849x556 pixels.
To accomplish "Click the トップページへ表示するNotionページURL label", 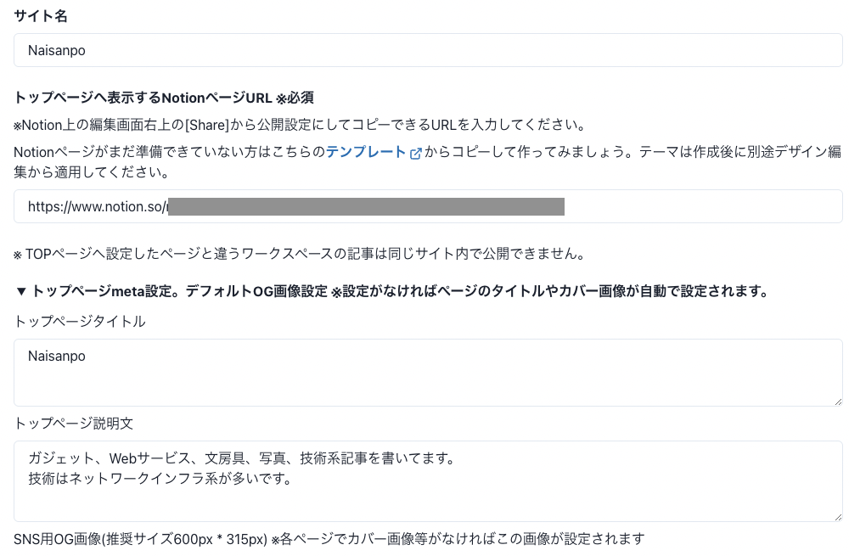I will click(164, 98).
